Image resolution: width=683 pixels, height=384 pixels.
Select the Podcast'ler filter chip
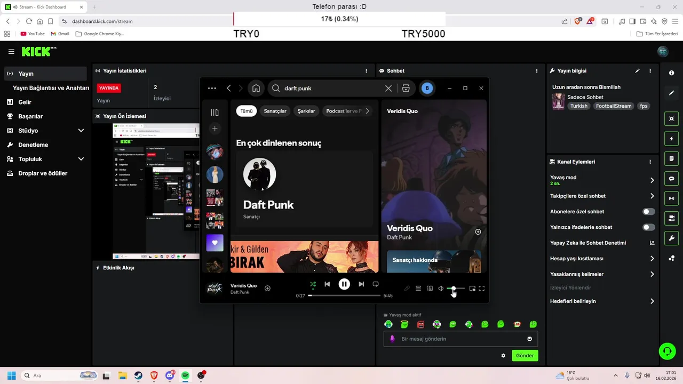344,111
